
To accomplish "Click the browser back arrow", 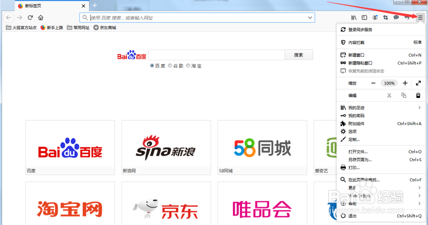I will tap(9, 18).
